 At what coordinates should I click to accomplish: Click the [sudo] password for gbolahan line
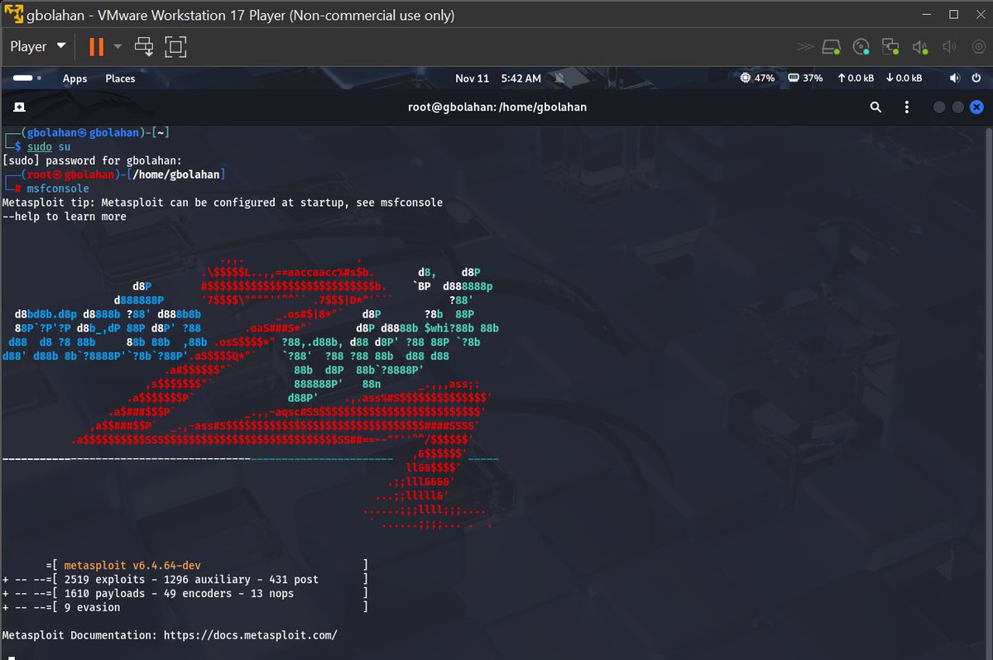click(92, 160)
